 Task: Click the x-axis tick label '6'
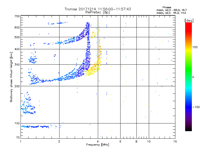(120, 141)
